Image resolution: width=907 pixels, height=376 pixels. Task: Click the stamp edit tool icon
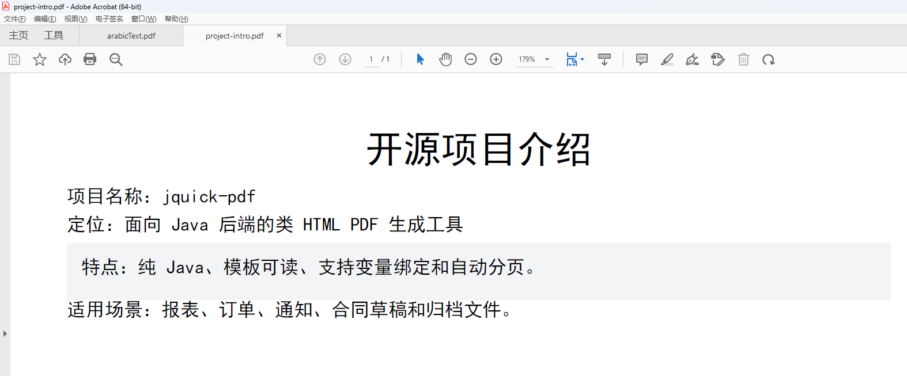[x=718, y=59]
